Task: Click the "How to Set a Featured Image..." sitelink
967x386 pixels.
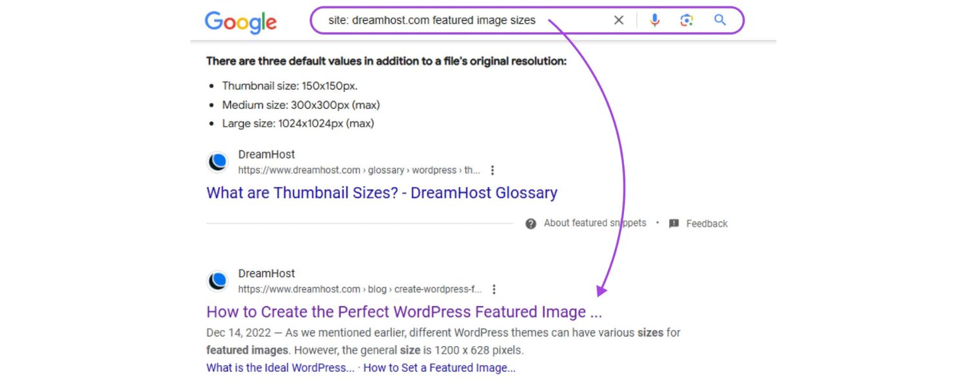Action: (440, 368)
